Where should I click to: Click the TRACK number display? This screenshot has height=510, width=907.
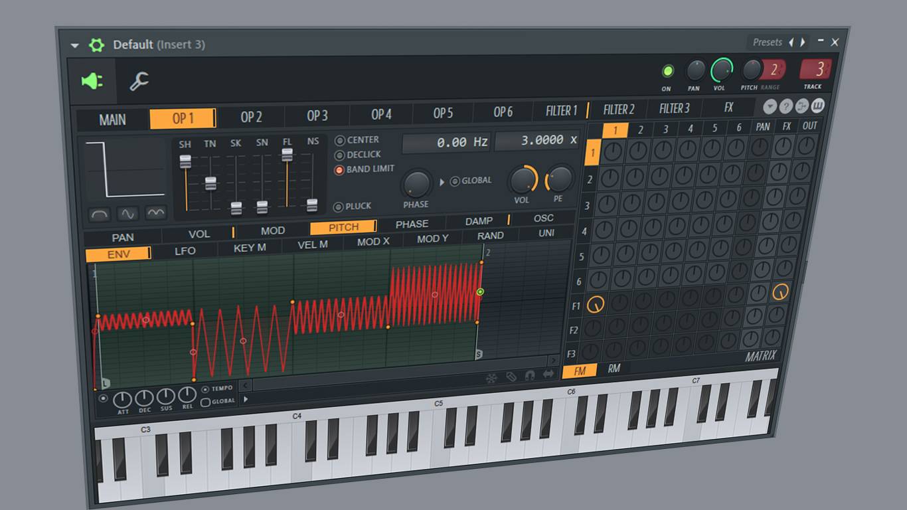coord(817,68)
